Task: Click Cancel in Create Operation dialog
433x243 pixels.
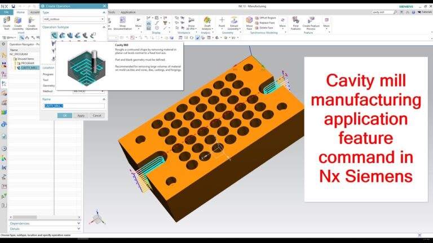Action: tap(97, 115)
